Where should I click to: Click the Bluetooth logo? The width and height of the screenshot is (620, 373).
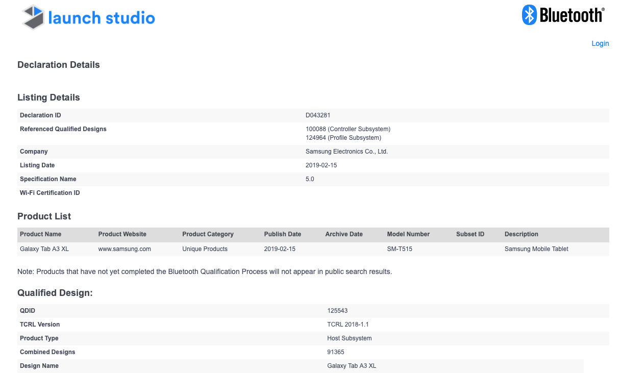(563, 15)
